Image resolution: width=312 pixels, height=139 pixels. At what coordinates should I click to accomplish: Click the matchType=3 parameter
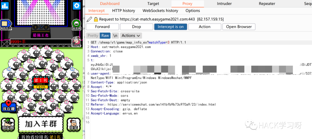(x=159, y=42)
